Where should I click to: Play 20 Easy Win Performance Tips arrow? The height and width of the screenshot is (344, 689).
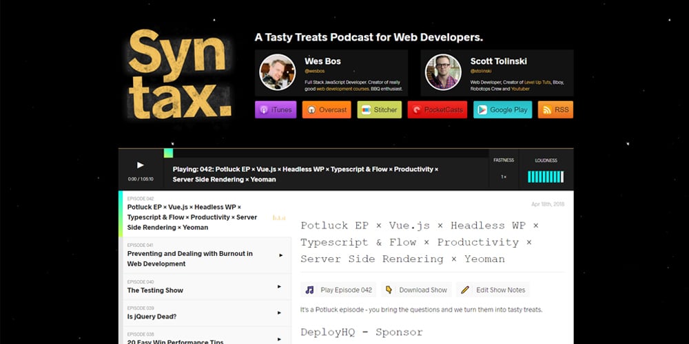pos(279,339)
